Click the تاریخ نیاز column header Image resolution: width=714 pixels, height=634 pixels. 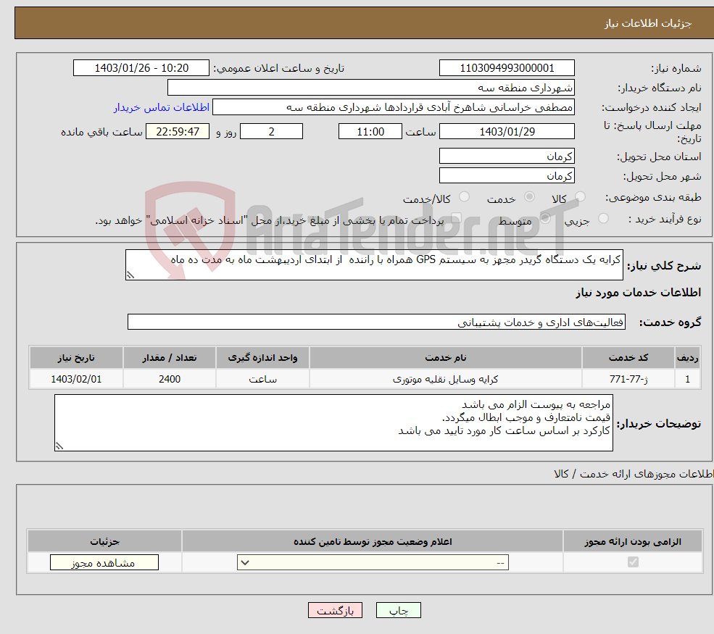coord(76,358)
